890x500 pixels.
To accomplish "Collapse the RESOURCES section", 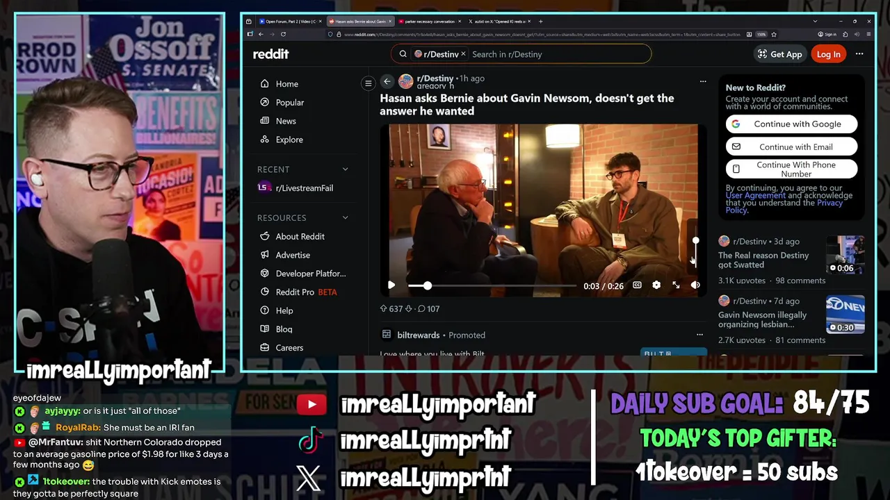I will coord(345,218).
